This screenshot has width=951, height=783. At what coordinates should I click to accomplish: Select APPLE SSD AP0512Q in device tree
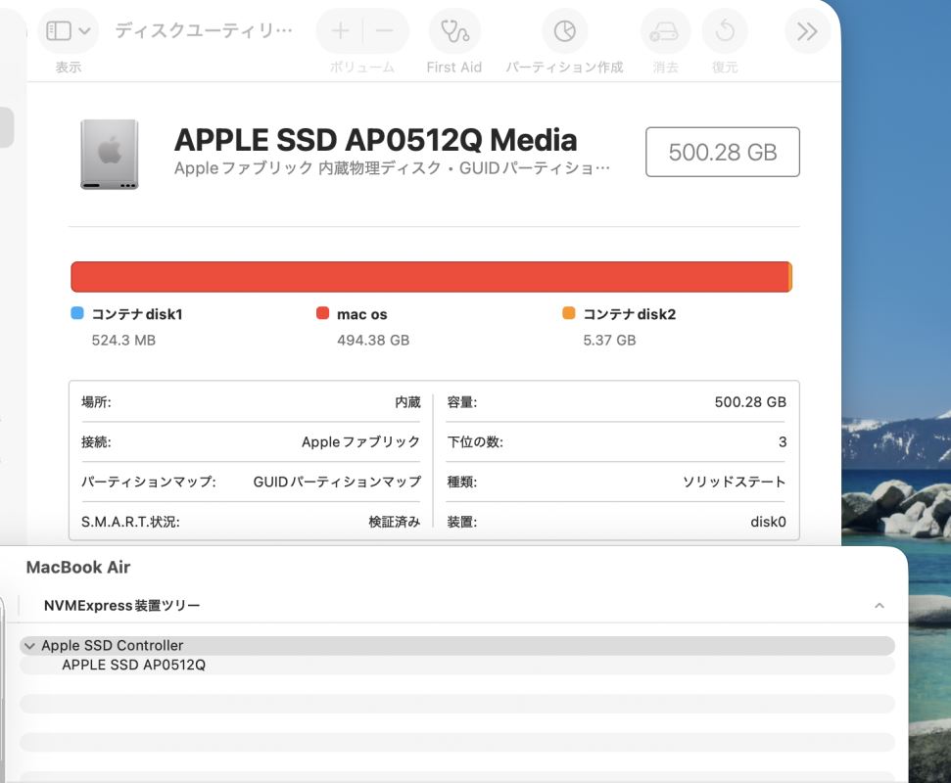(133, 666)
